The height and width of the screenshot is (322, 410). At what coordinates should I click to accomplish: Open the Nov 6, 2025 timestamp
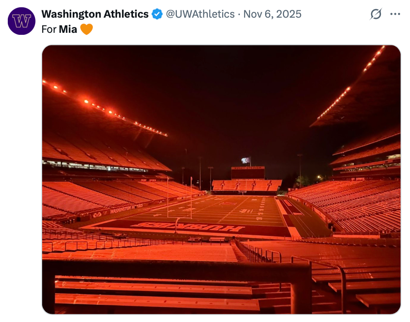pyautogui.click(x=272, y=14)
